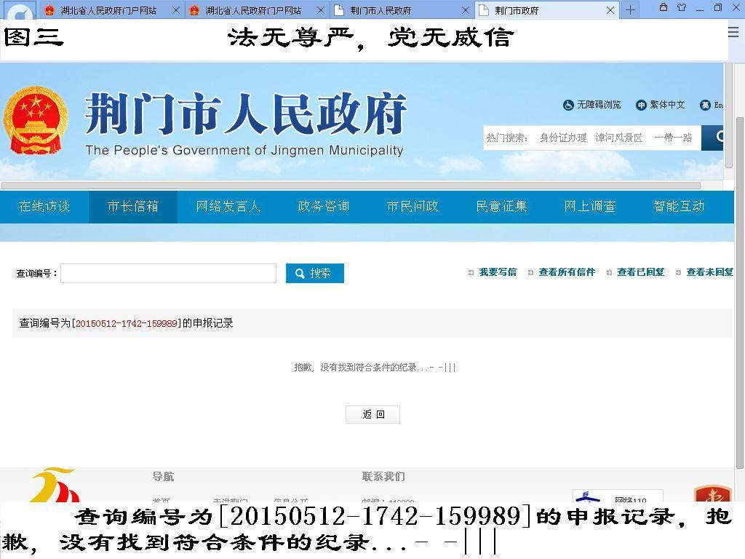
Task: Go to 民意征集 section
Action: click(x=501, y=207)
